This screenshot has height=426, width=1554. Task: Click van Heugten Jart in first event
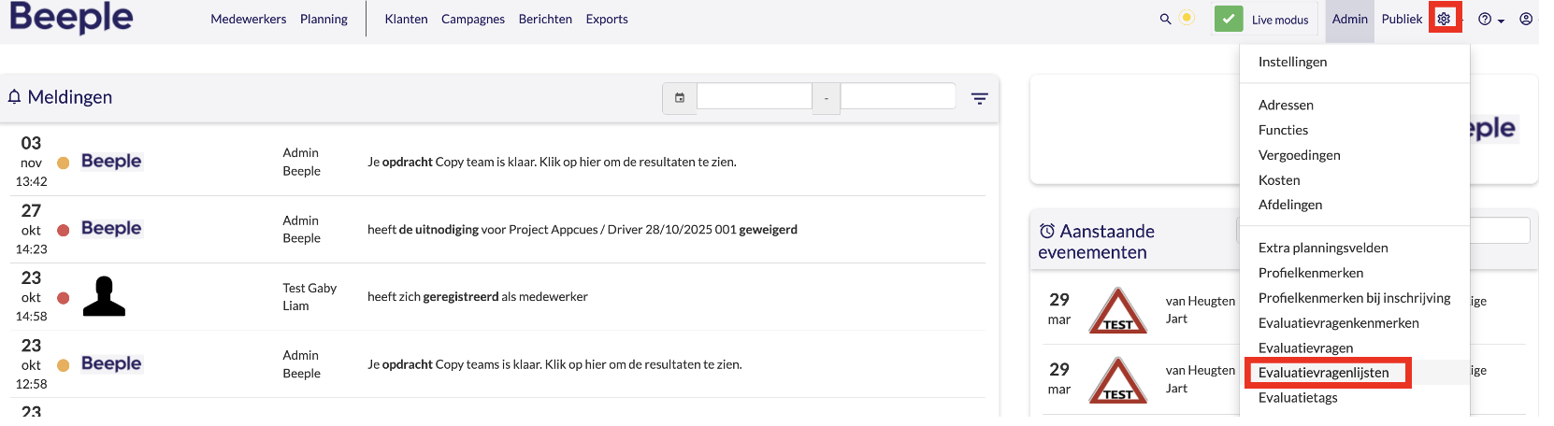[x=1201, y=309]
